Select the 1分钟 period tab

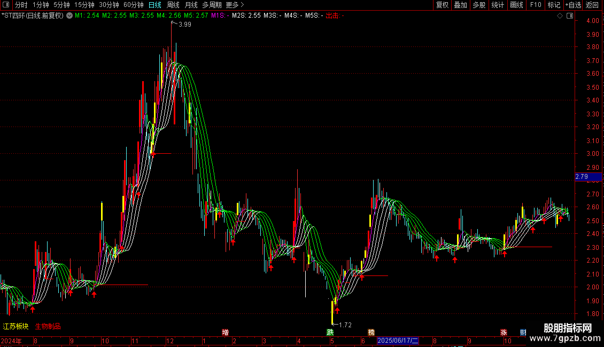click(x=41, y=5)
